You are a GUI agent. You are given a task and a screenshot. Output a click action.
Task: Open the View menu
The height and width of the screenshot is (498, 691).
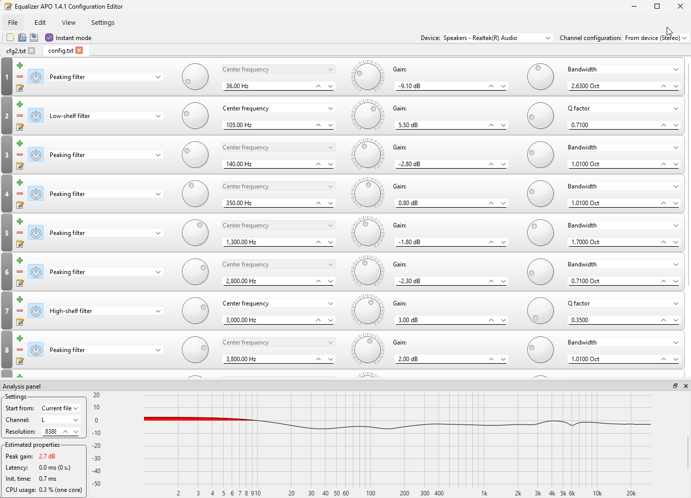[68, 22]
